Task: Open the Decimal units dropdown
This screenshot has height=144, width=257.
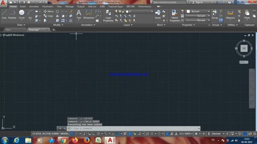Action: 218,134
